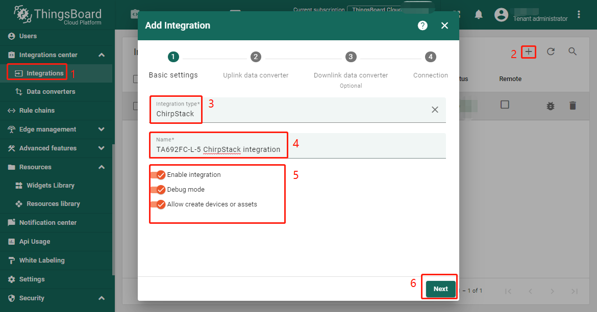
Task: Click the Widgets Library icon
Action: tap(19, 185)
